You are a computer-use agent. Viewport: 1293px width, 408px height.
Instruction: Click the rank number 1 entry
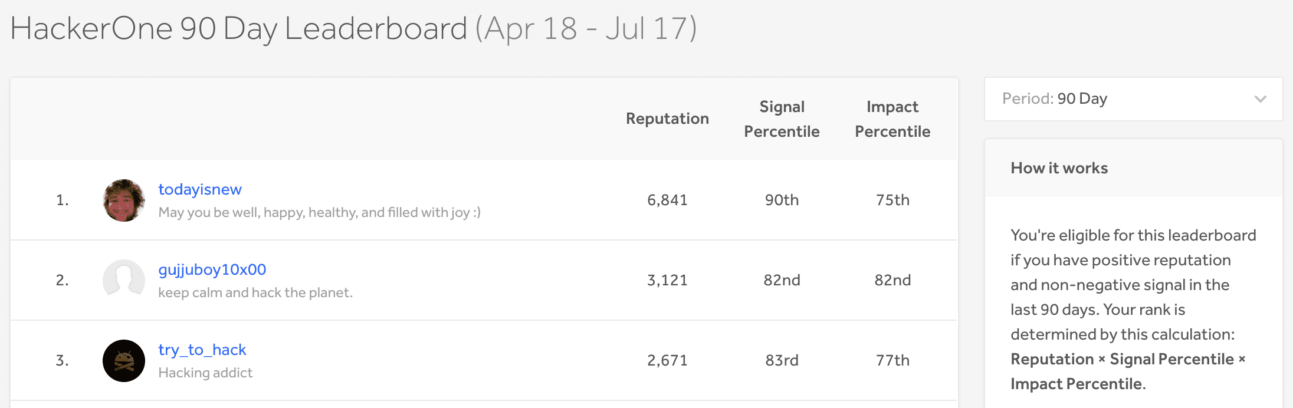[63, 200]
